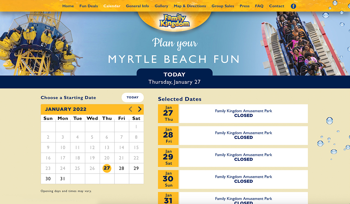Click the grayed-out date 15

tap(136, 148)
